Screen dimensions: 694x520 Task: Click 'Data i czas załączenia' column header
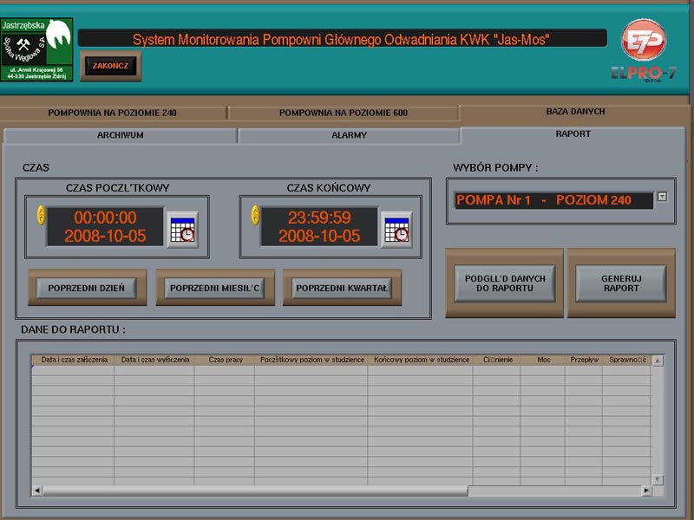coord(73,360)
